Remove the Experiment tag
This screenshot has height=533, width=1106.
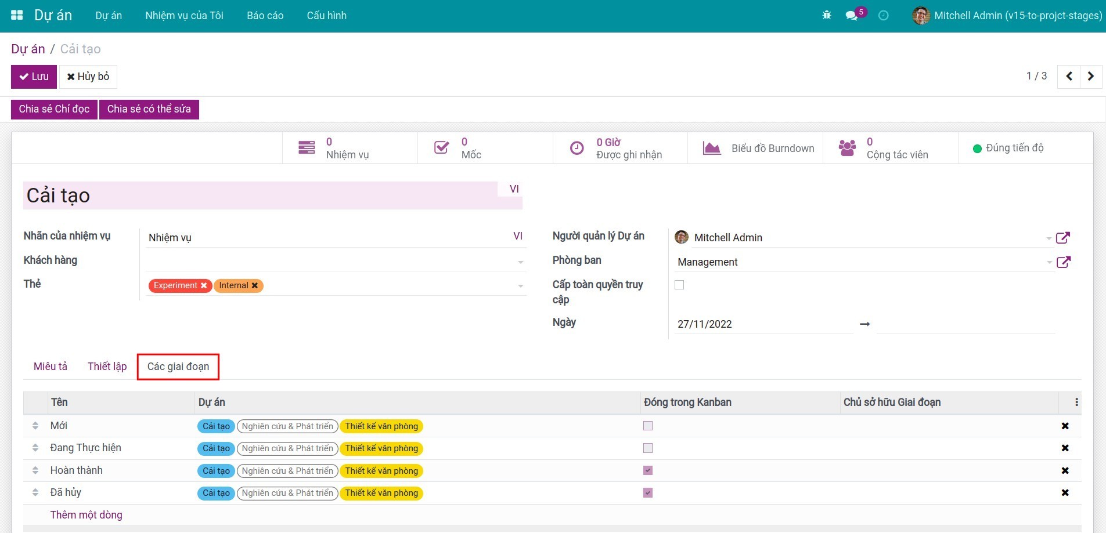coord(204,286)
